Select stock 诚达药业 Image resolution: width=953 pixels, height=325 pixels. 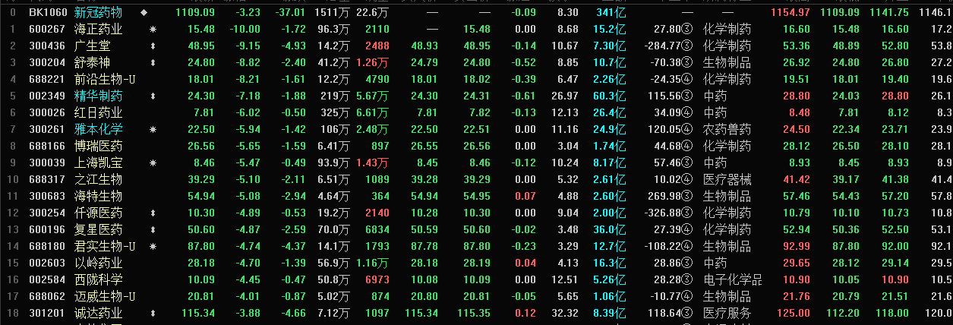coord(98,313)
